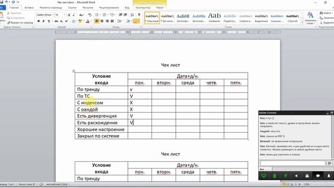Screen dimensions: 334x188
Task: Open the borders button dropdown
Action: (139, 21)
